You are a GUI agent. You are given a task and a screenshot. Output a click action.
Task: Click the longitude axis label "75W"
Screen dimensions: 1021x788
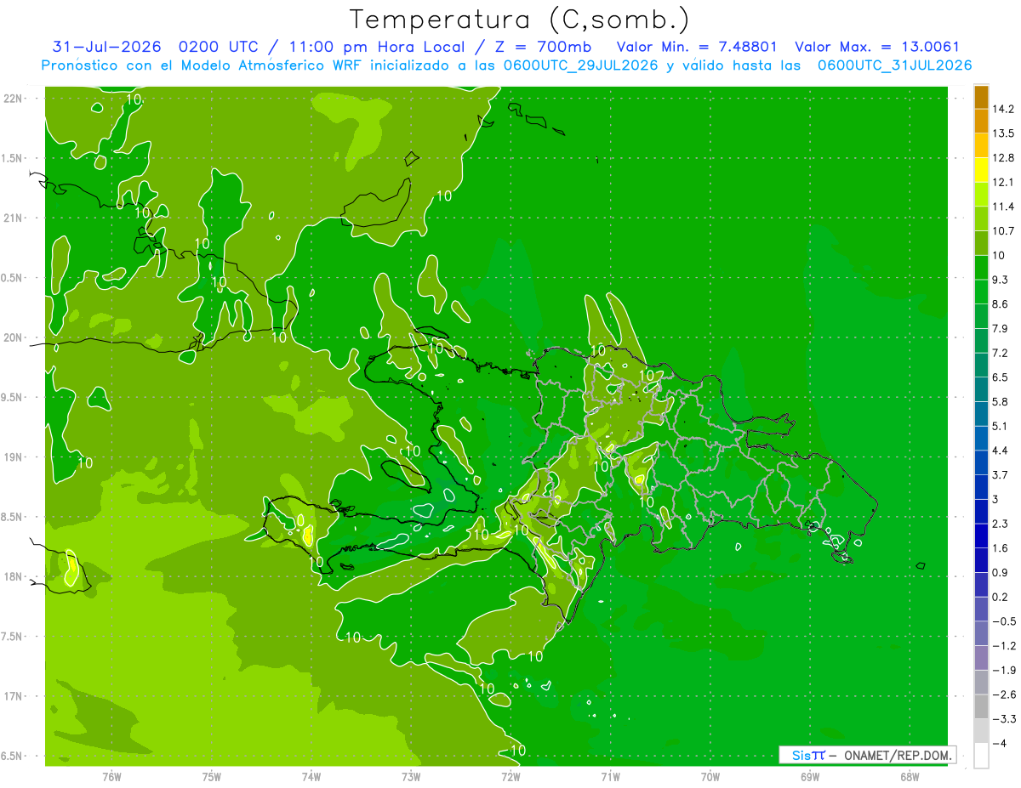(x=212, y=776)
